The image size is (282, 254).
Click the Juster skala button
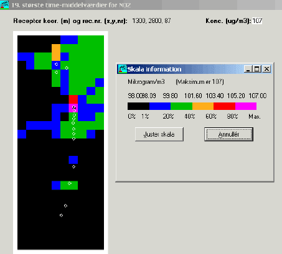(159, 134)
